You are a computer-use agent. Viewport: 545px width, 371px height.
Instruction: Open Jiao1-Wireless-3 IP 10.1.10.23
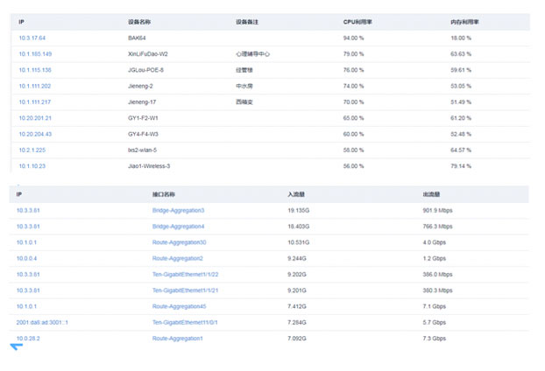pos(32,165)
